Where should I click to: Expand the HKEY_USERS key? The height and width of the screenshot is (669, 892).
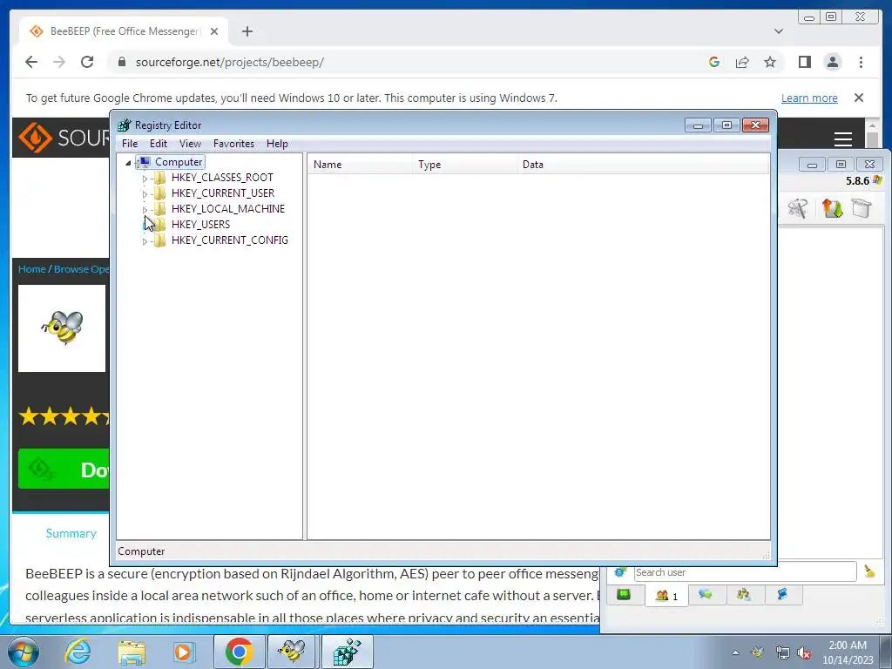pyautogui.click(x=145, y=226)
